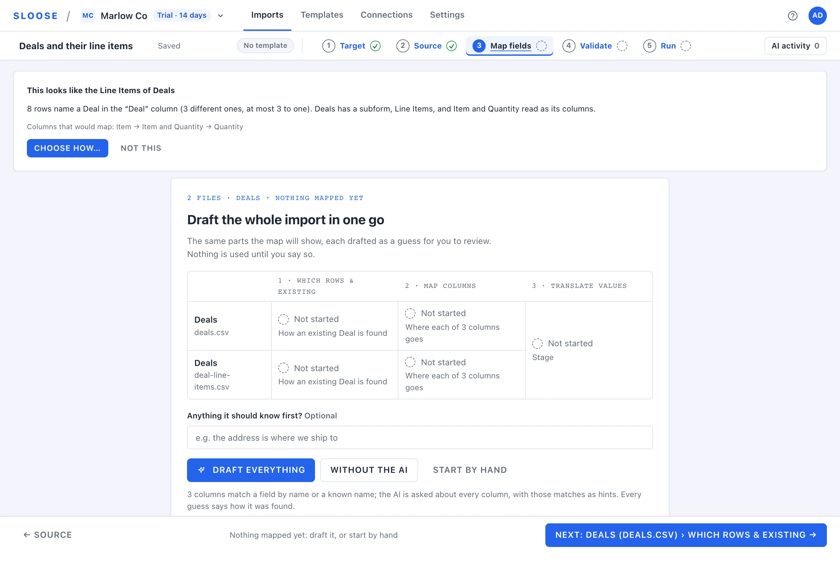The image size is (840, 564).
Task: Click the dashed status circle beside Validate
Action: tap(622, 46)
